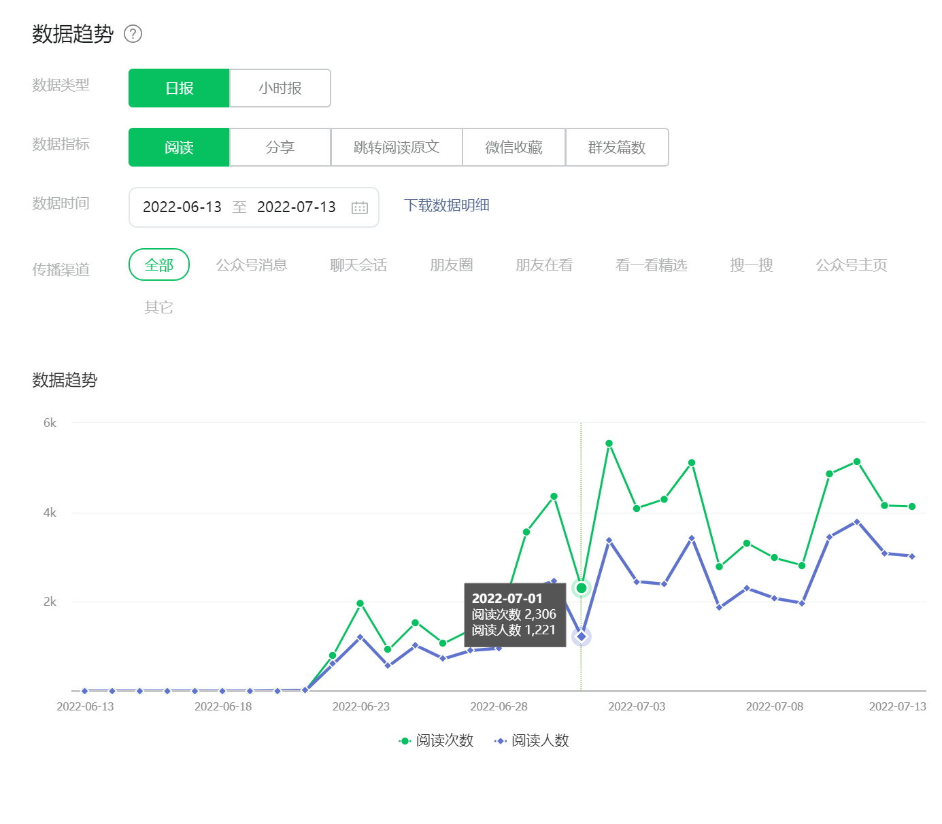942x824 pixels.
Task: Click the highest green peak data point
Action: 609,443
